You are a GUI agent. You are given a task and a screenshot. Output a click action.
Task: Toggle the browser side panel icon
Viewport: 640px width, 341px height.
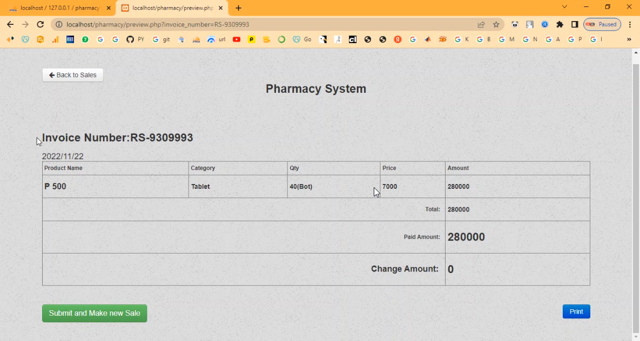[575, 24]
